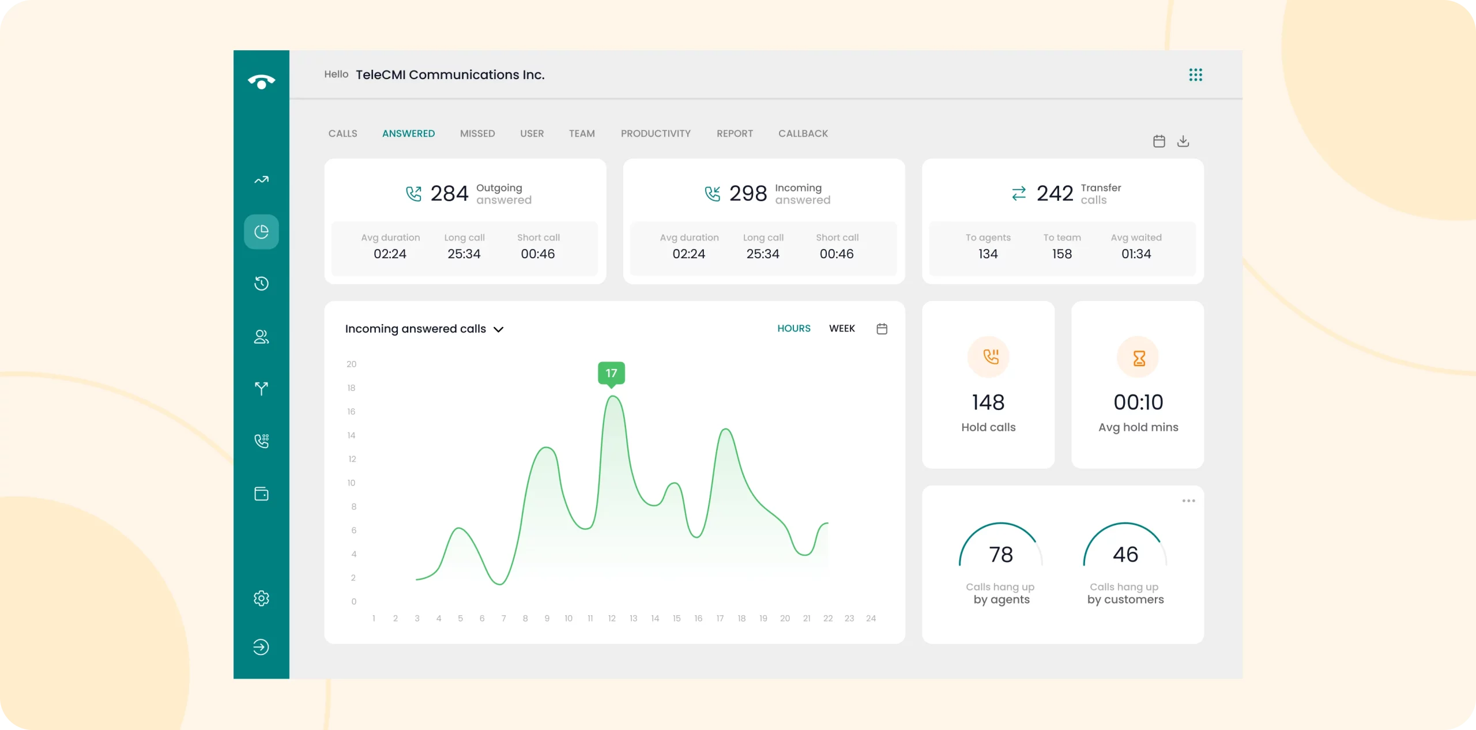Open the wallet billing sidebar icon
The image size is (1476, 730).
pyautogui.click(x=261, y=494)
